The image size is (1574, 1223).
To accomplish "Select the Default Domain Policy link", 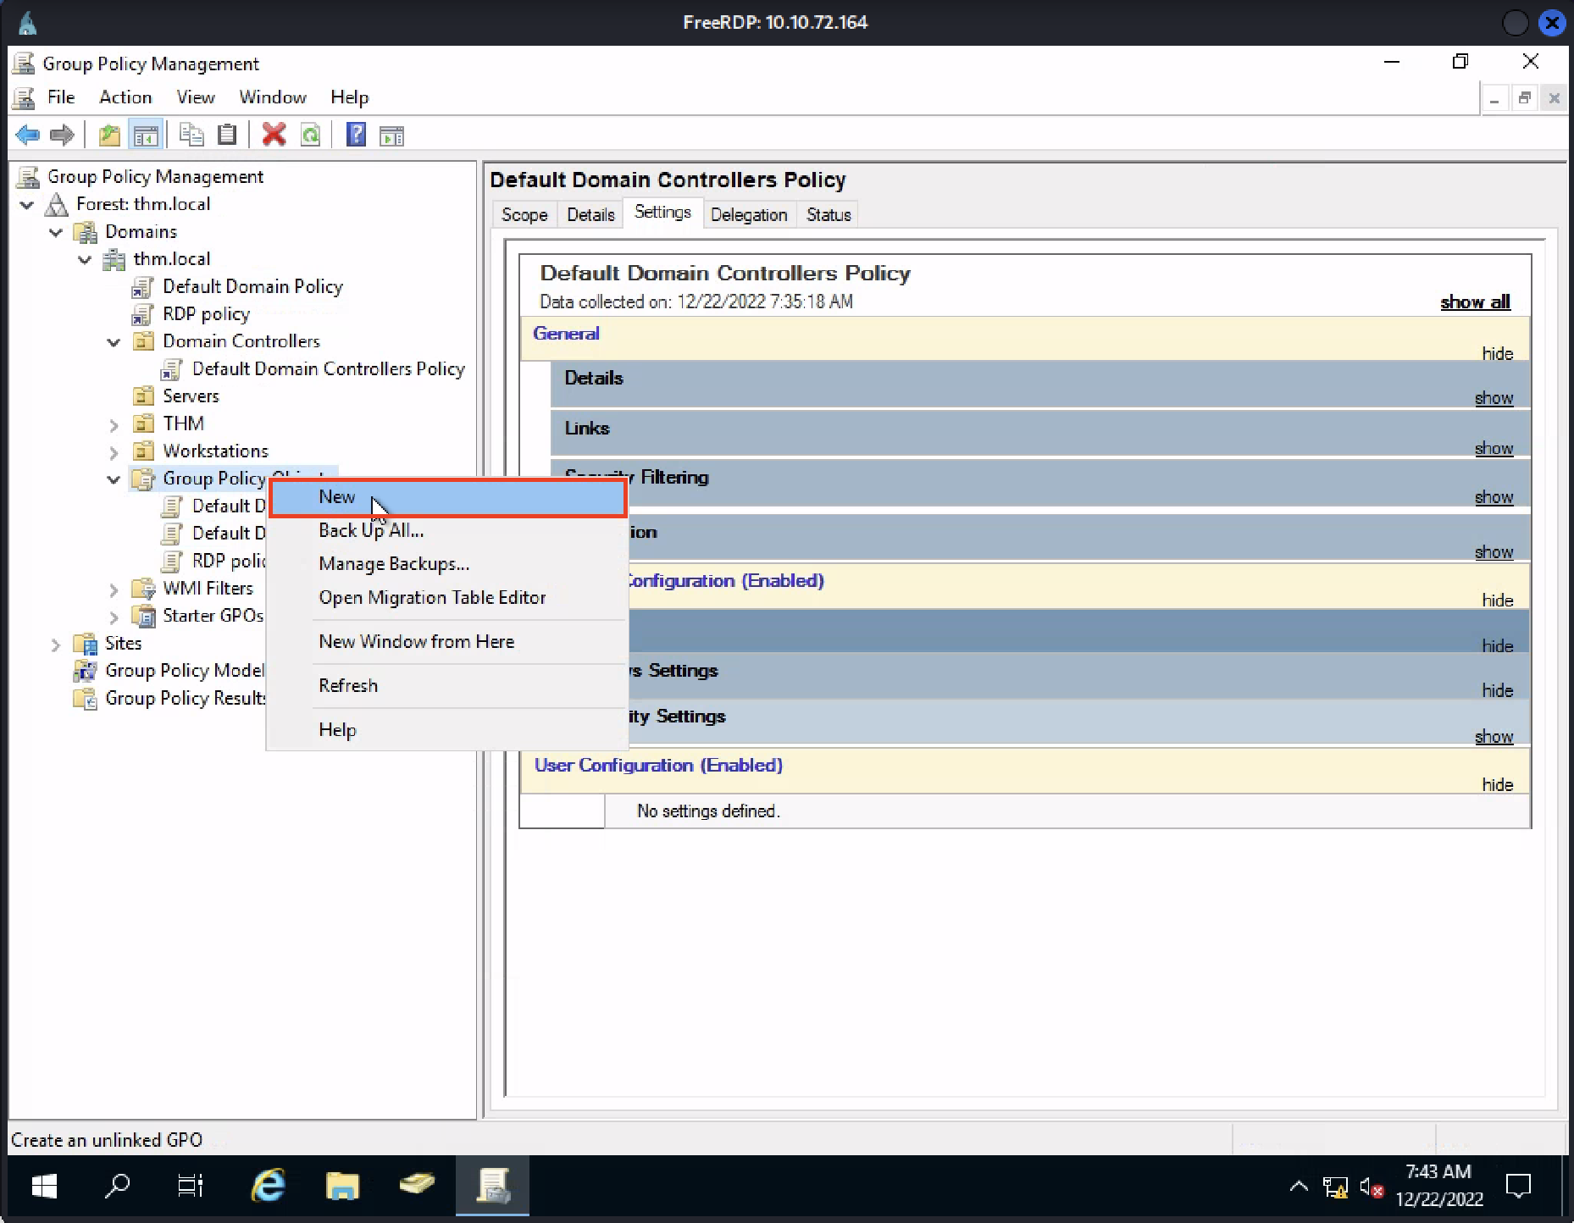I will point(252,287).
